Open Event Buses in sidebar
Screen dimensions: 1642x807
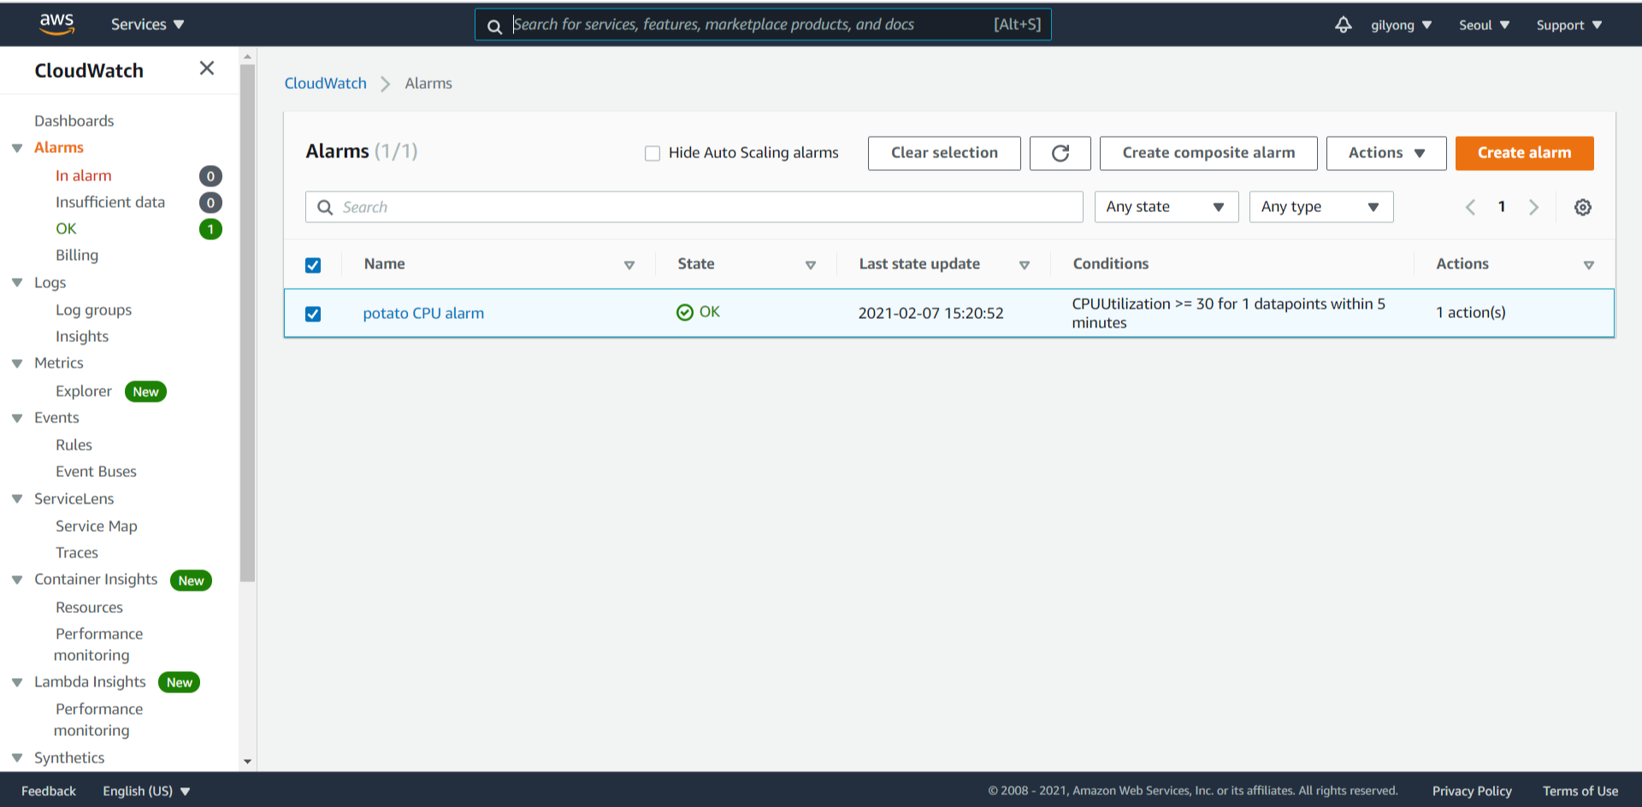point(97,471)
